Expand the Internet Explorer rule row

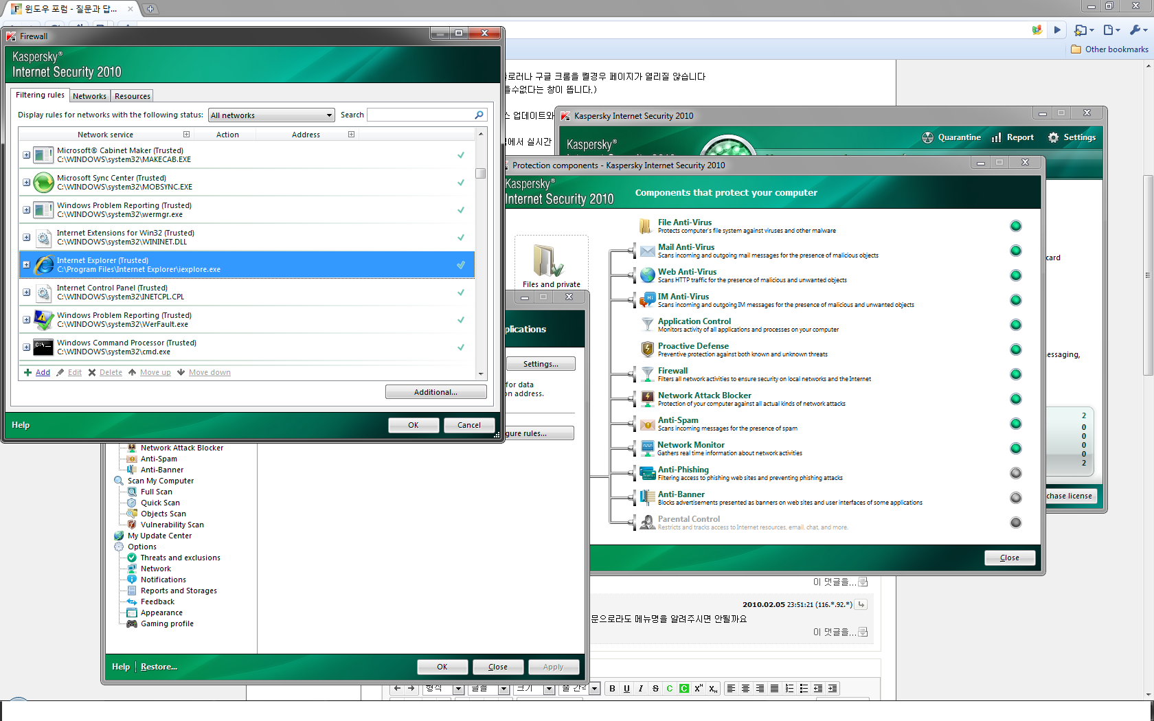coord(26,265)
